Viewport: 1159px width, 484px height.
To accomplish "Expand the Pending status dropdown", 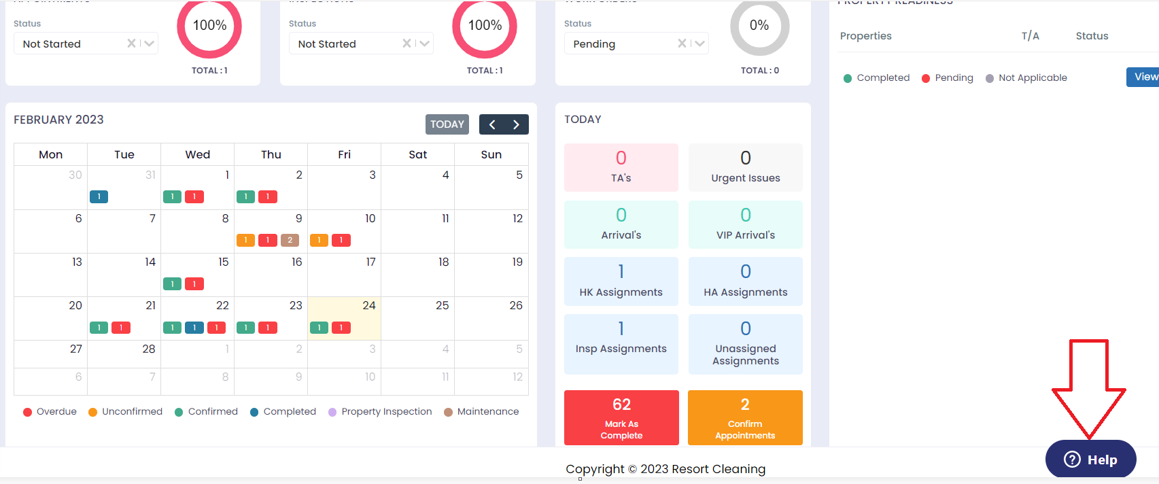I will pos(700,44).
